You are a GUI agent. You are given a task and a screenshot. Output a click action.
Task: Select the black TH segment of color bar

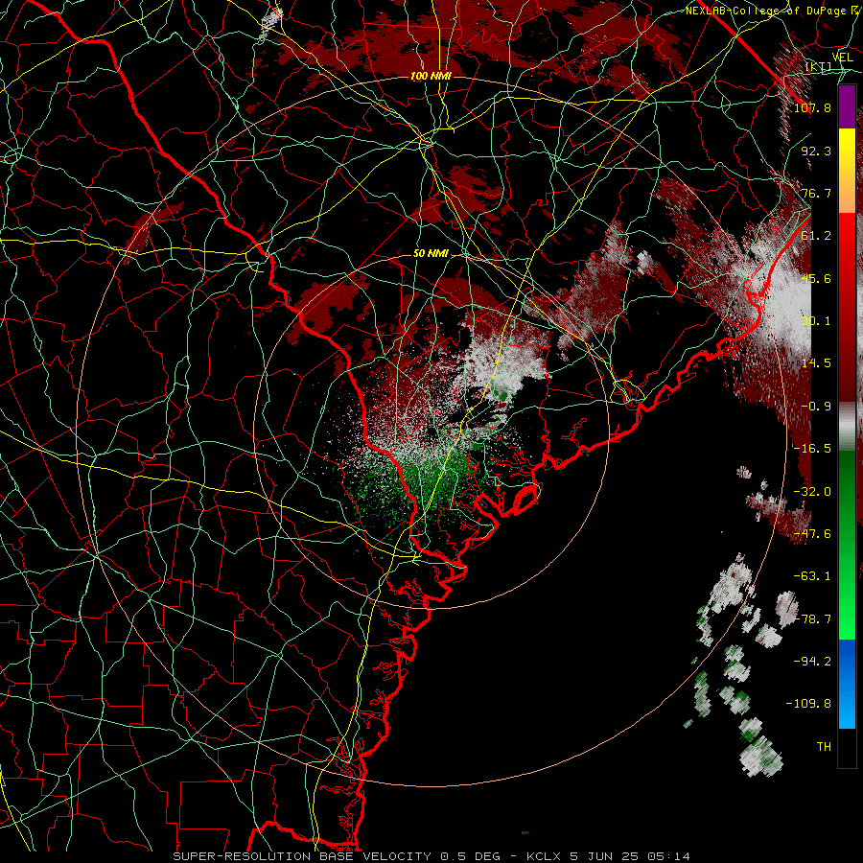coord(847,748)
